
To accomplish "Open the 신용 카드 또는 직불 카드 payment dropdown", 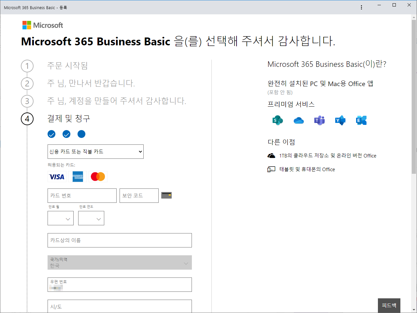I will [x=95, y=152].
